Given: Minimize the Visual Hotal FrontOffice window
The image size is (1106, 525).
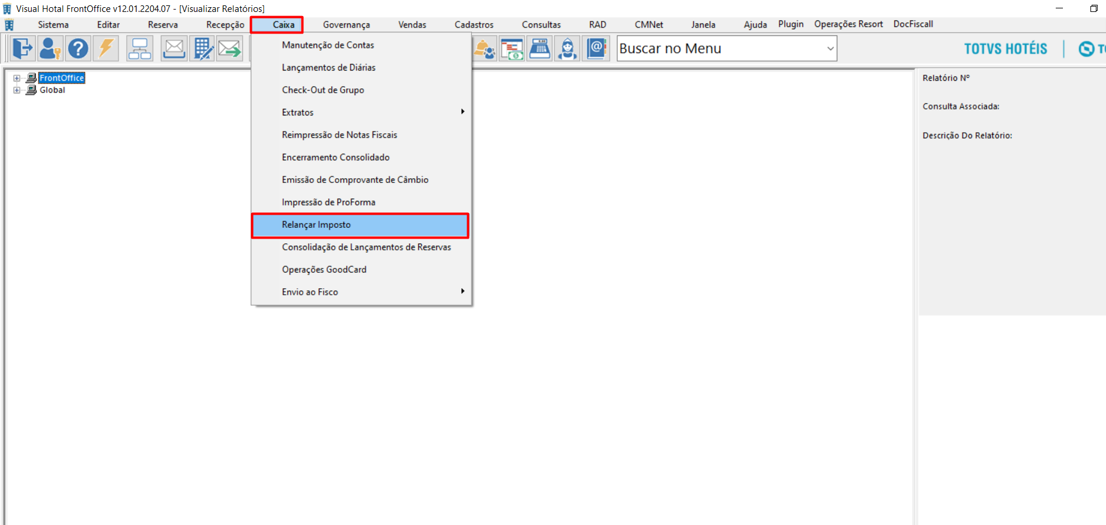Looking at the screenshot, I should click(1059, 8).
